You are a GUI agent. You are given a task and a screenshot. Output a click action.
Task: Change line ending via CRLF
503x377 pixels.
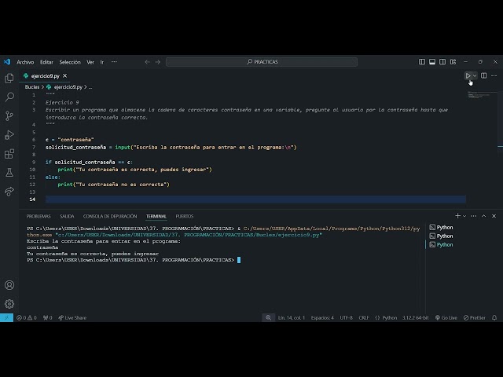(364, 317)
